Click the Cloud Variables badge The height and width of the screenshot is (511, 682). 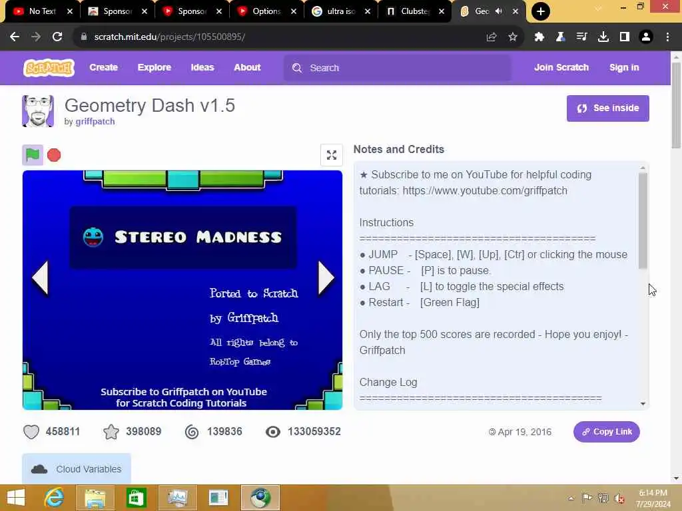pyautogui.click(x=77, y=469)
